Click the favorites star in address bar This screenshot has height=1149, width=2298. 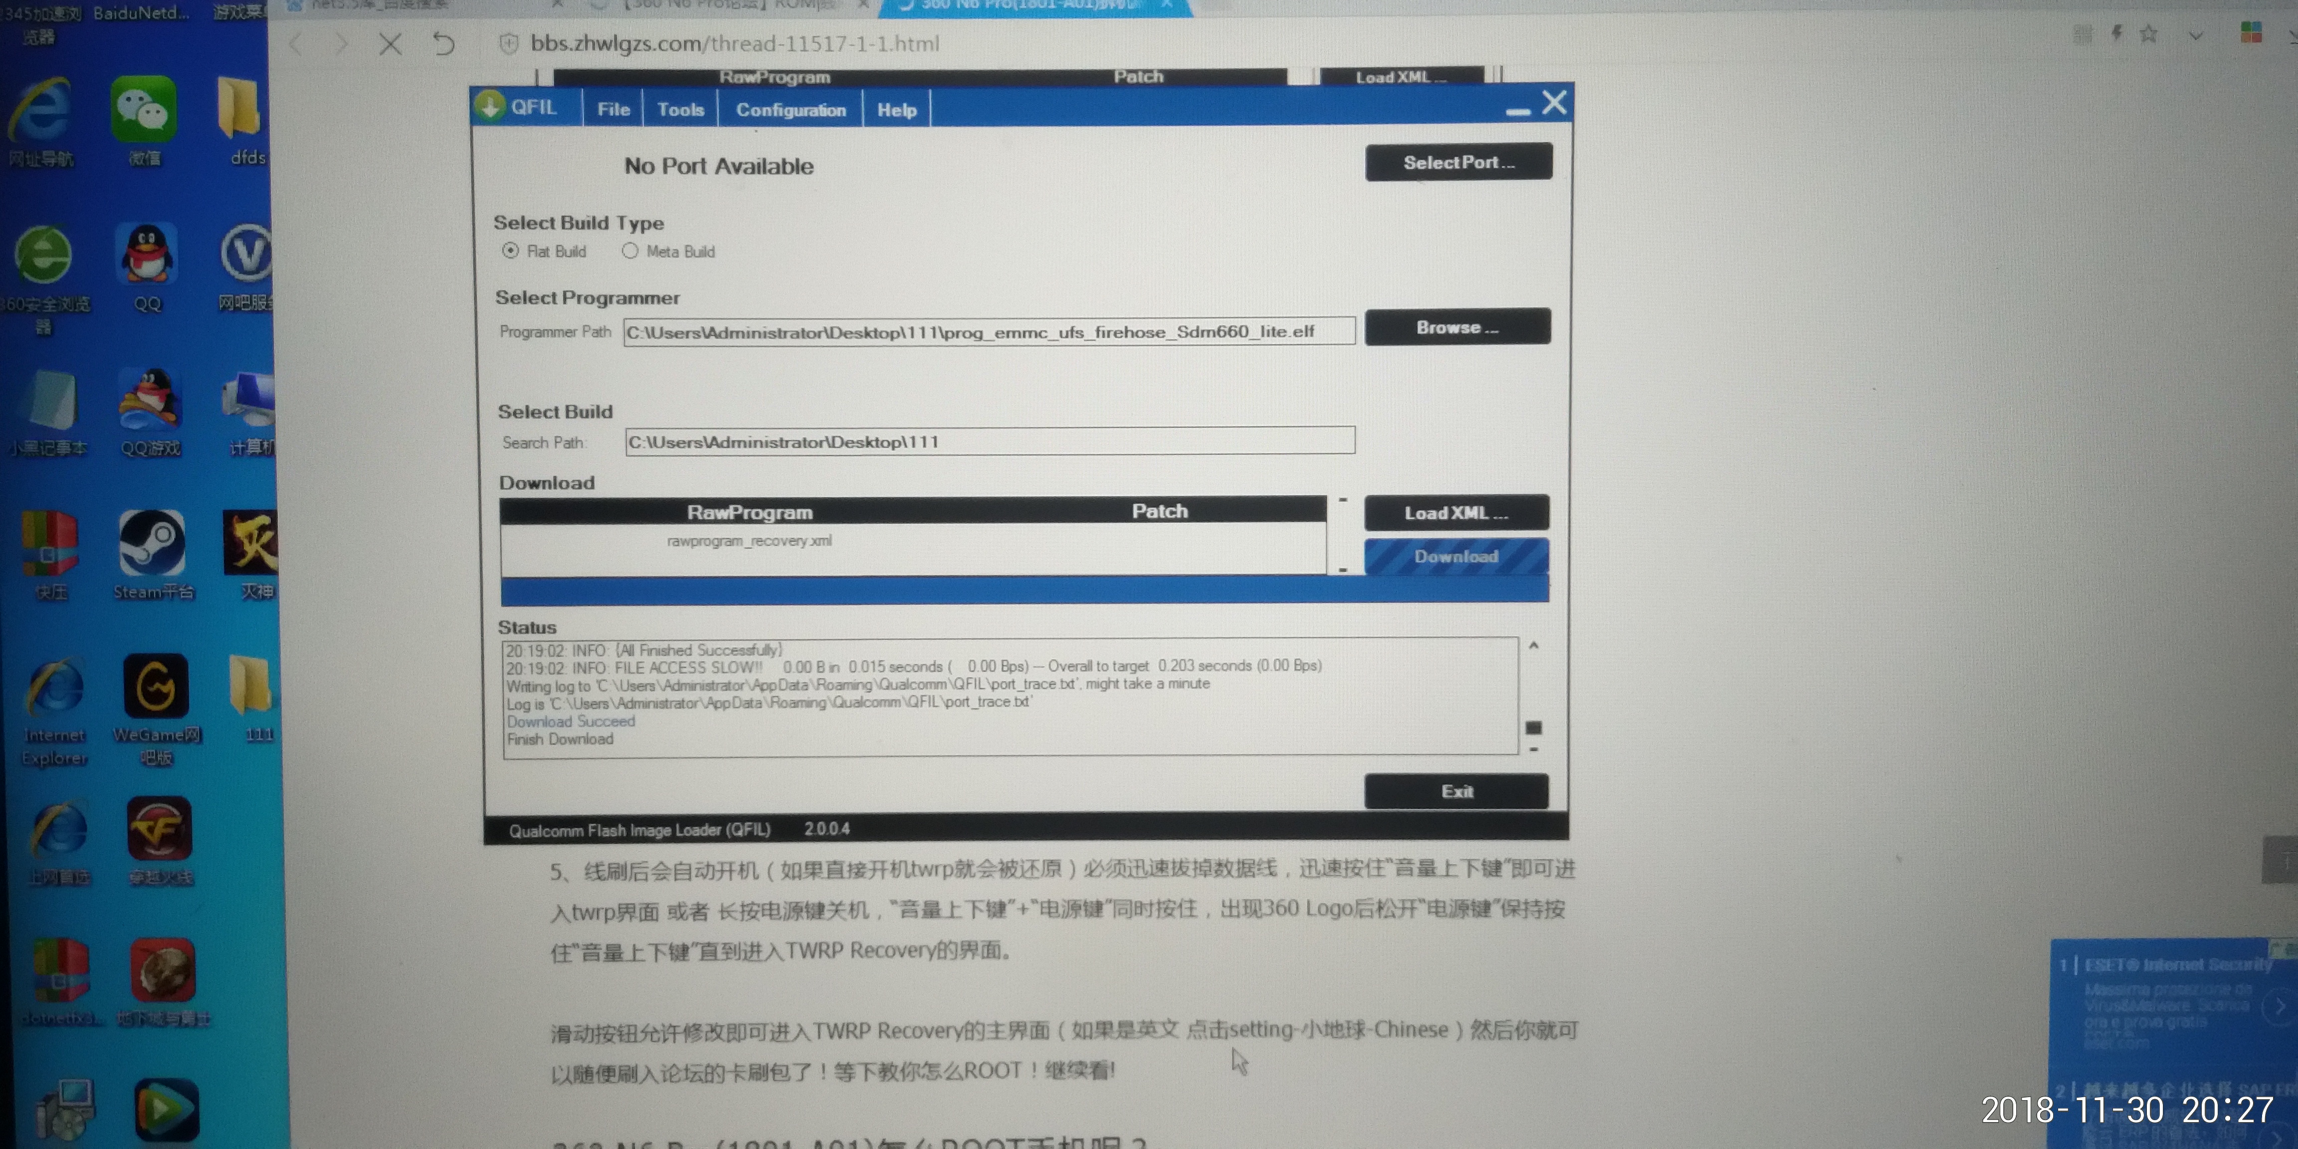(x=2148, y=34)
